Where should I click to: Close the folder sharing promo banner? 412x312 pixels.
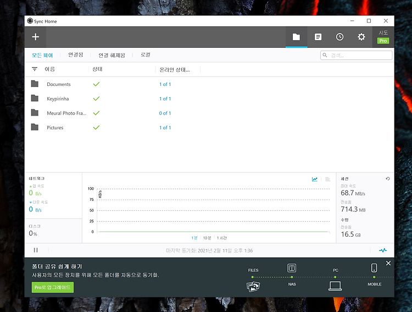[x=388, y=263]
